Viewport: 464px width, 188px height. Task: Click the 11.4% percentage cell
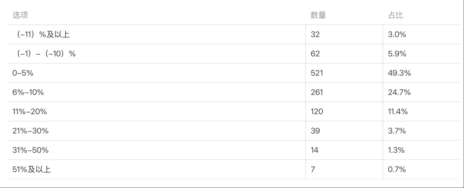398,112
